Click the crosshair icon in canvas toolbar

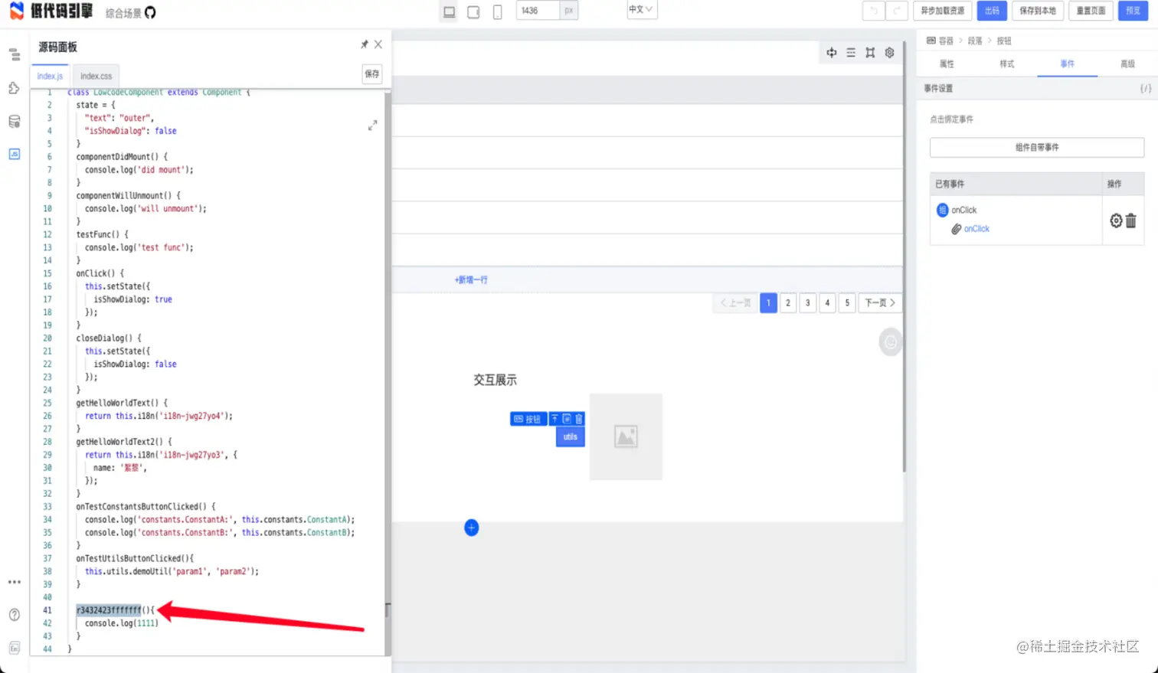[832, 53]
